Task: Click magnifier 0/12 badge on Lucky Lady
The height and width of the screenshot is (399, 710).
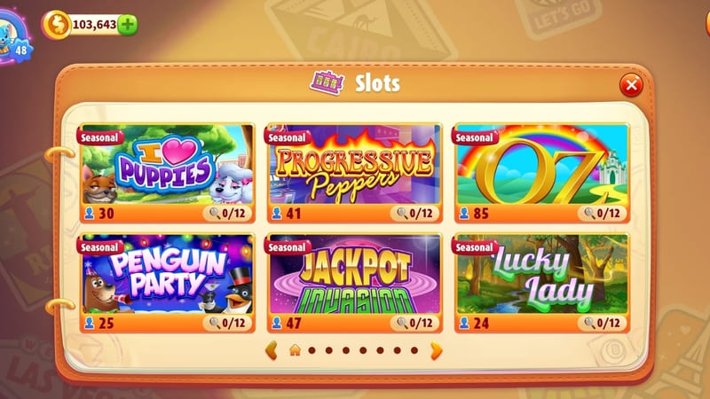Action: point(602,323)
